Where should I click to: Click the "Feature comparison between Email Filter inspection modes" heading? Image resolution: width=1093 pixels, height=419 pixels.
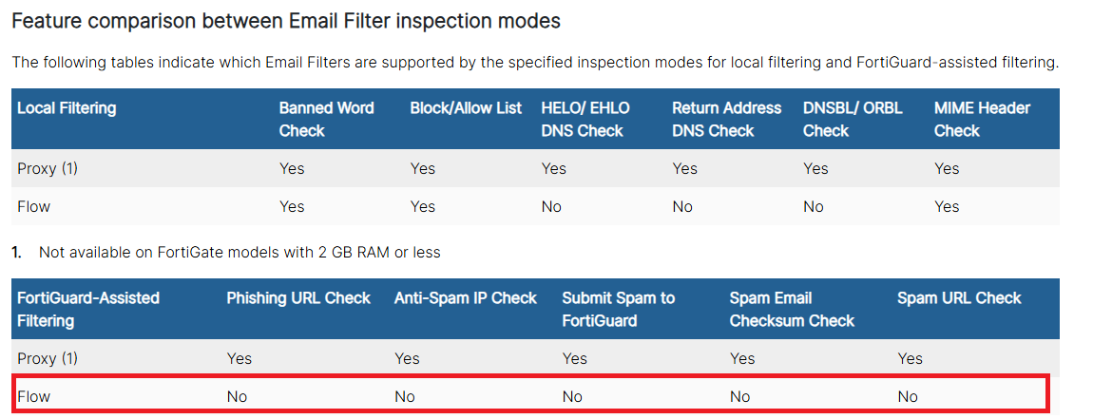(x=286, y=20)
